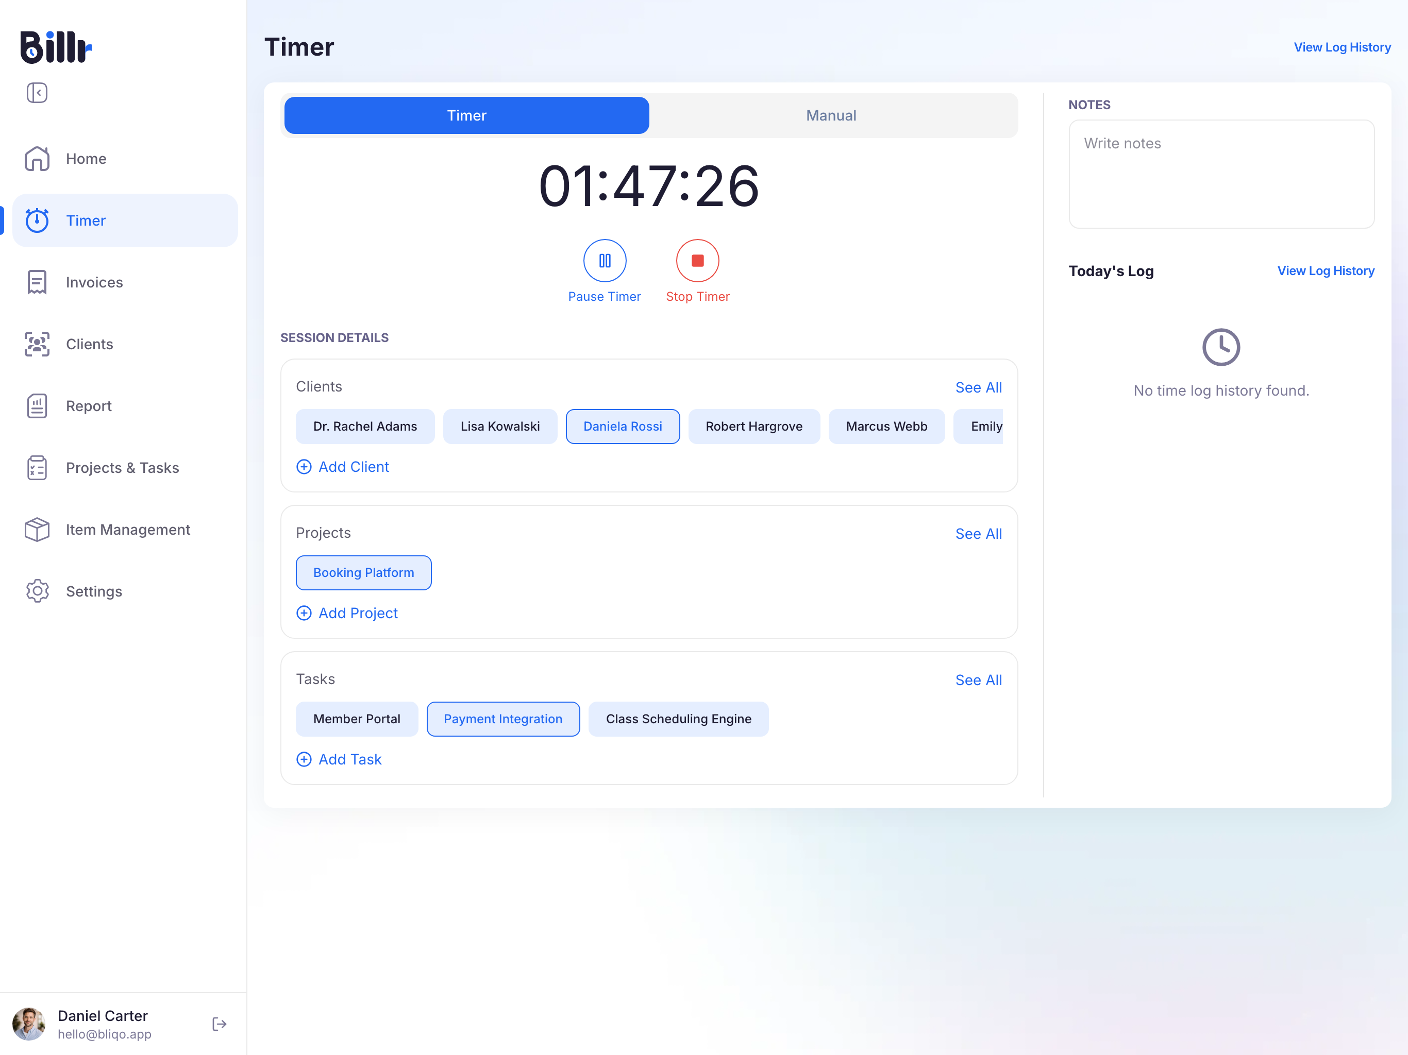1408x1055 pixels.
Task: Open View Log History at the page top
Action: tap(1342, 47)
